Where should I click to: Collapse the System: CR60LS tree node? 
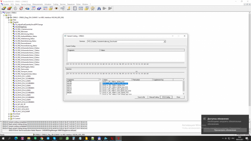click(1, 13)
